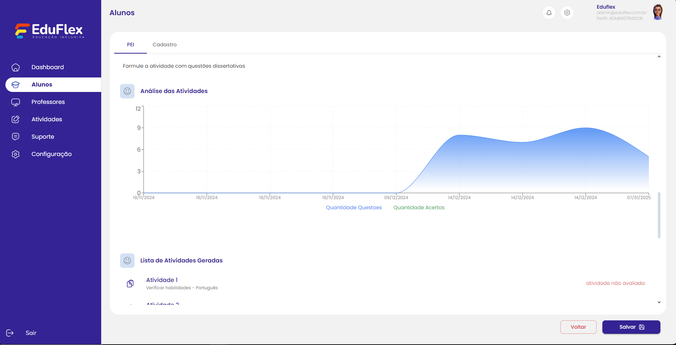Click the vertical scrollbar thumb

659,215
